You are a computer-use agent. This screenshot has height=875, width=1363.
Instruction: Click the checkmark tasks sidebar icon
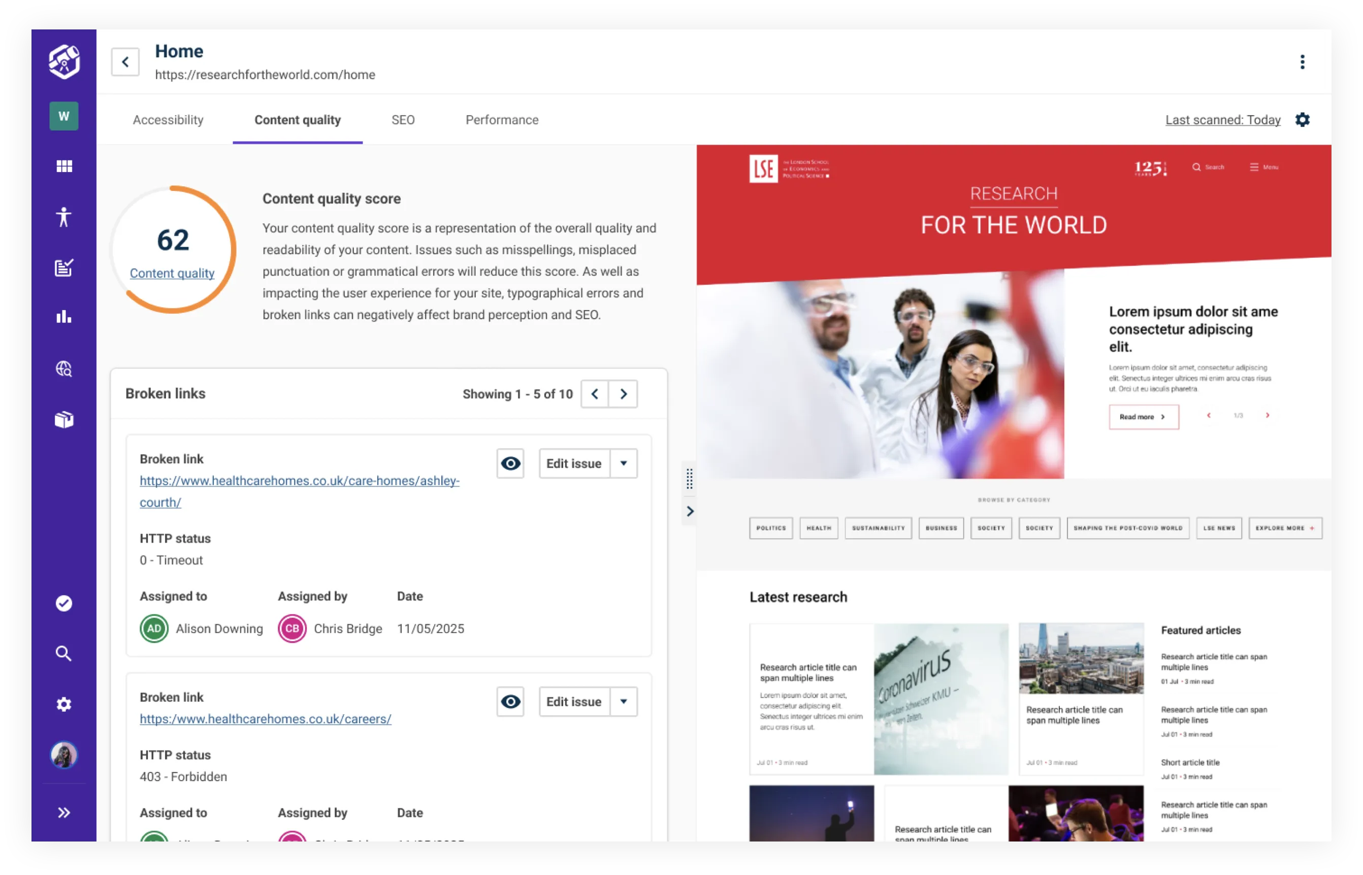click(x=63, y=603)
